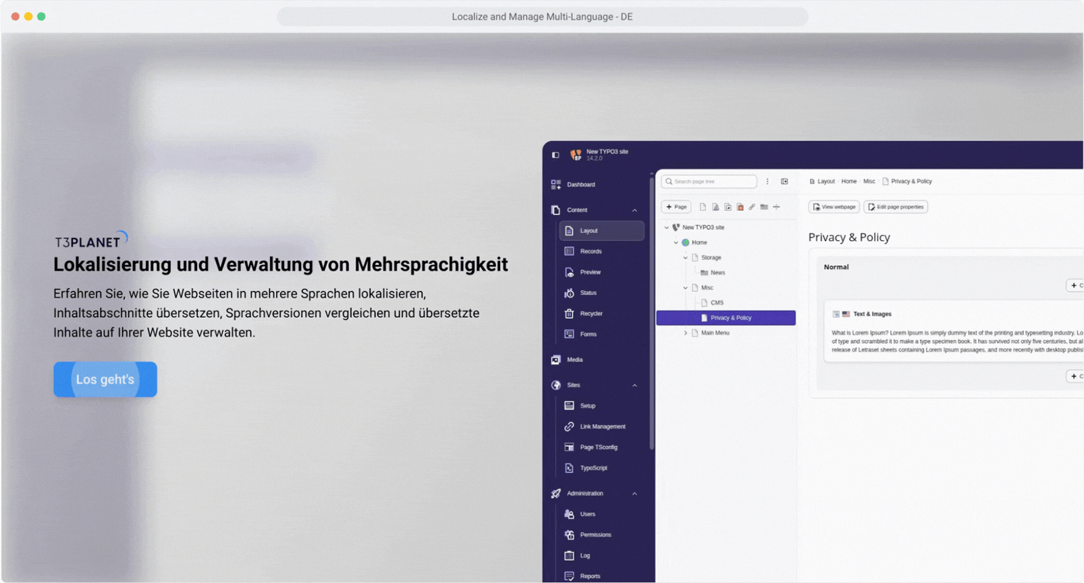The width and height of the screenshot is (1084, 583).
Task: Click the Los geht's button
Action: pyautogui.click(x=105, y=379)
